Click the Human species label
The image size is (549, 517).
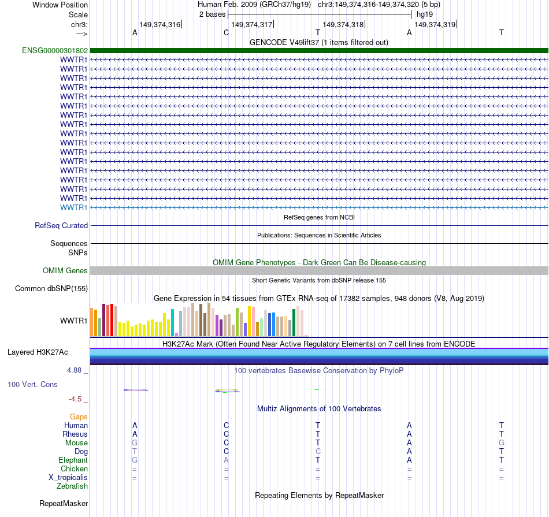(x=76, y=425)
